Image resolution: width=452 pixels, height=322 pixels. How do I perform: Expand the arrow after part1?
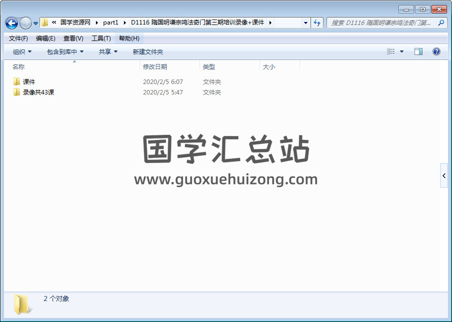point(125,22)
